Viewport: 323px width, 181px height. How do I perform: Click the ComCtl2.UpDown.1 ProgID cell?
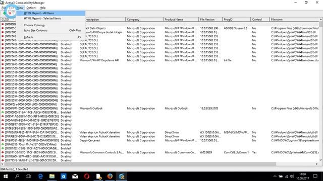click(236, 152)
